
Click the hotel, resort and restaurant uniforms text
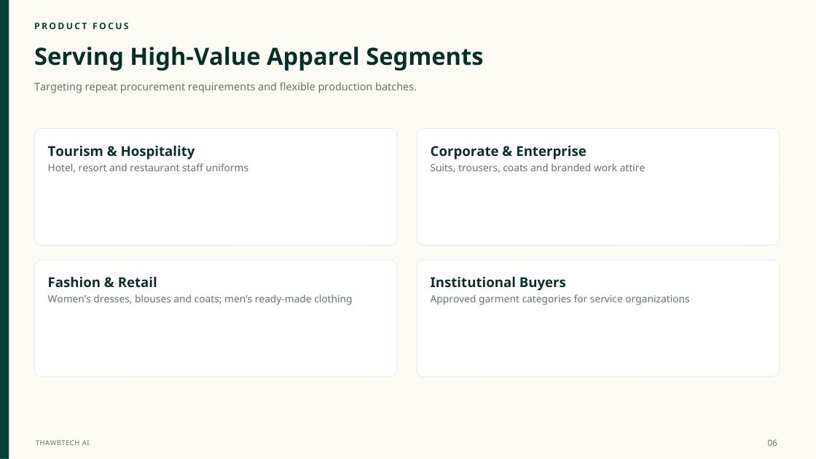pos(148,168)
